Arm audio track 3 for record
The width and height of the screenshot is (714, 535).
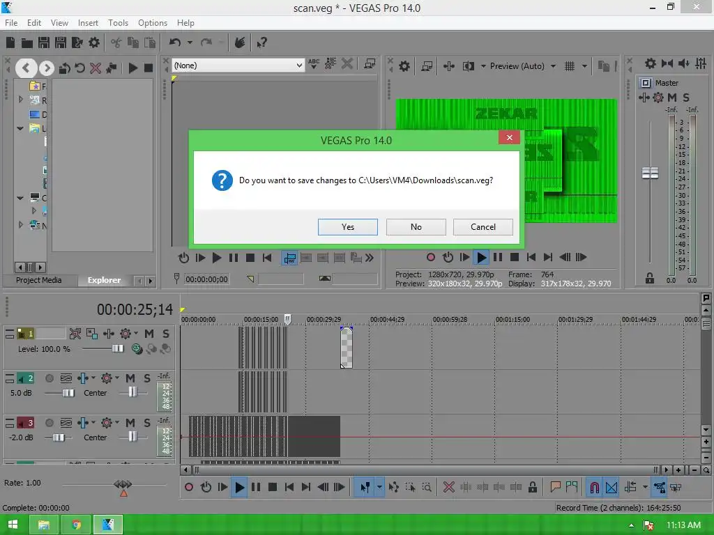[x=50, y=423]
